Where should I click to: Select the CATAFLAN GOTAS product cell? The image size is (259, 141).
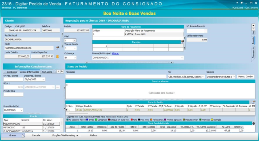tap(105, 110)
